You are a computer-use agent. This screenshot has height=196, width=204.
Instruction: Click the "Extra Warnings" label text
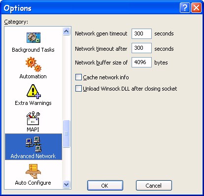point(33,103)
